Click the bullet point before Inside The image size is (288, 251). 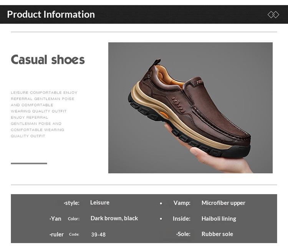(x=161, y=219)
